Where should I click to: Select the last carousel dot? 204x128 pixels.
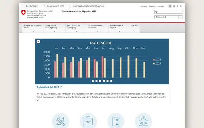pyautogui.click(x=111, y=81)
